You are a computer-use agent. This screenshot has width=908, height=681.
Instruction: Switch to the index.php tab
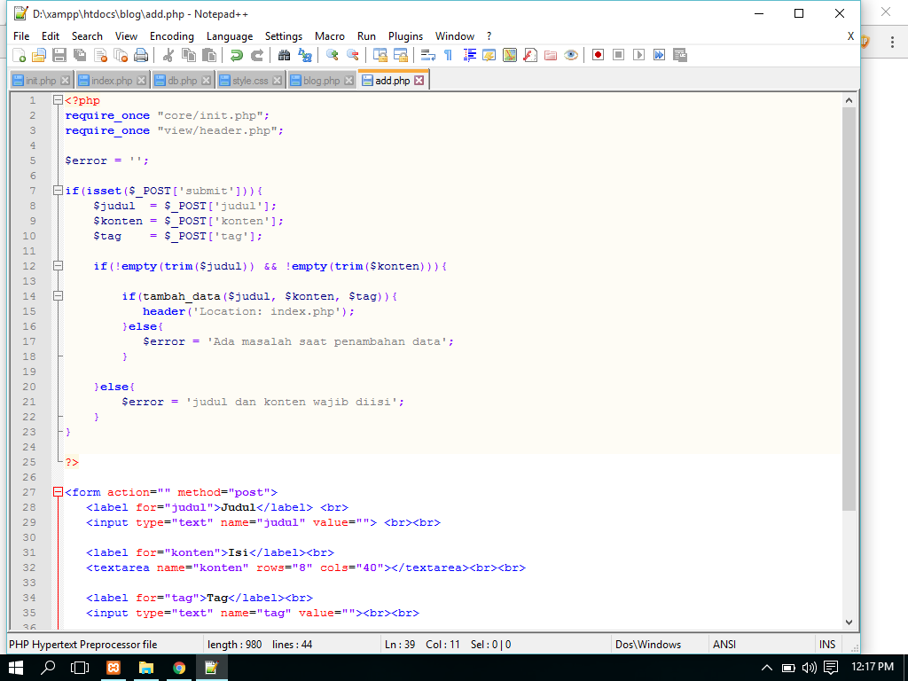click(112, 81)
